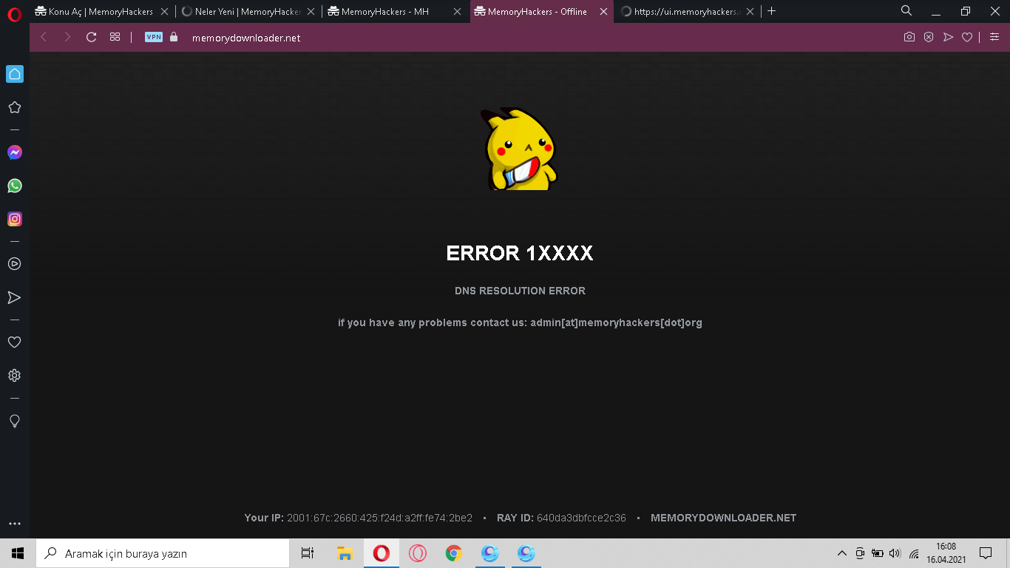Close the MemoryHackers - Offline tab

(x=603, y=12)
